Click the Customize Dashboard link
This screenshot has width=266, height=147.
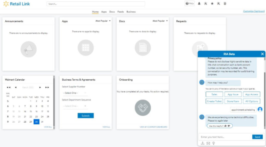tap(254, 11)
